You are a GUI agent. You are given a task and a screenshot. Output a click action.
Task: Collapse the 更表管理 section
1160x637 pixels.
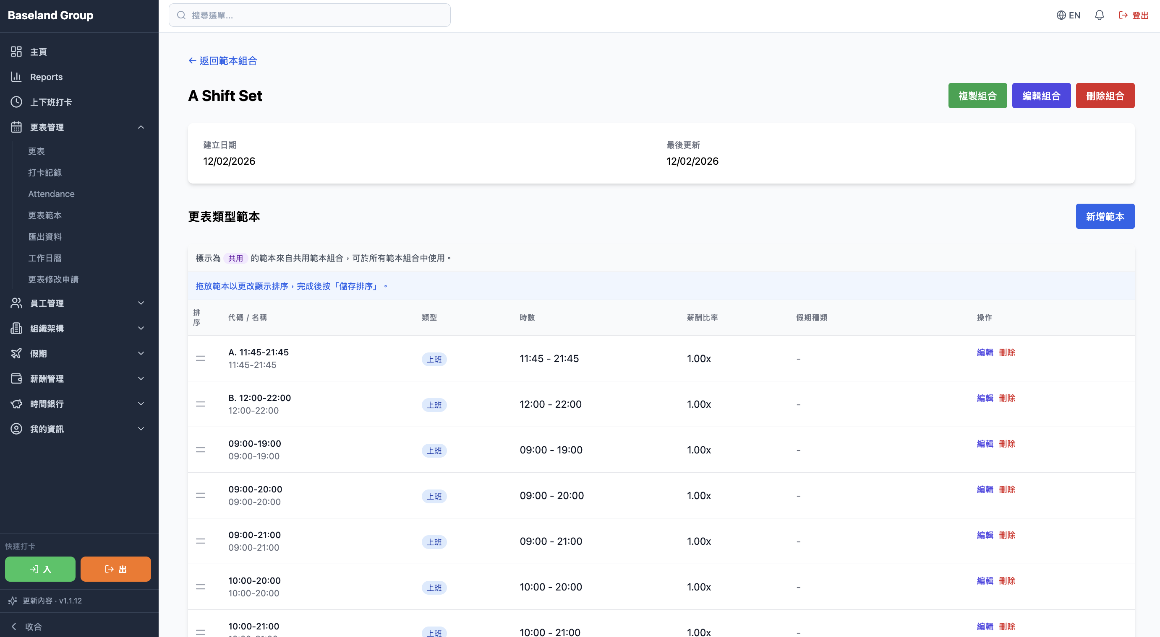[x=79, y=127]
